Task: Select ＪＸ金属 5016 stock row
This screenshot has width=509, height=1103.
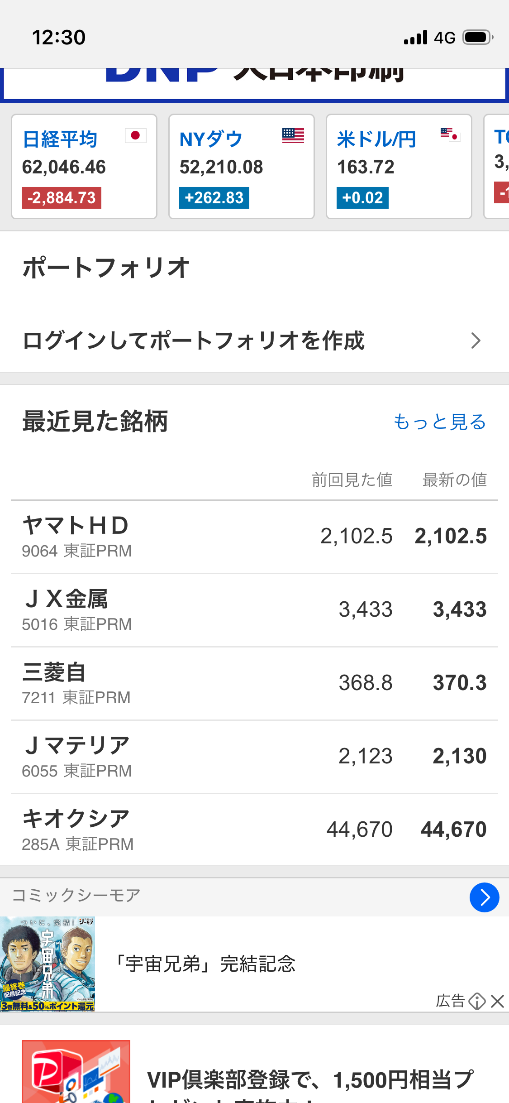Action: click(x=254, y=610)
